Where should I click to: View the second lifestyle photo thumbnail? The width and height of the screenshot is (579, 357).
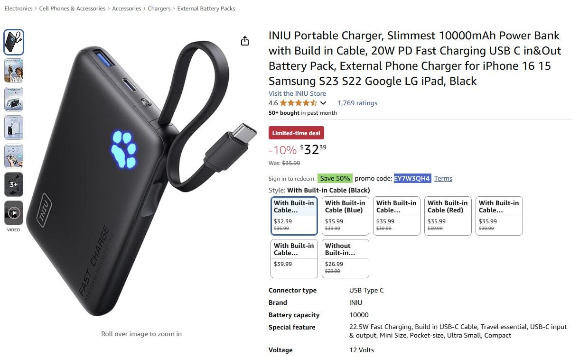[x=14, y=71]
